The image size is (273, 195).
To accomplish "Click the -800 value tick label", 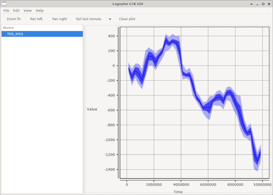I will click(x=111, y=125).
